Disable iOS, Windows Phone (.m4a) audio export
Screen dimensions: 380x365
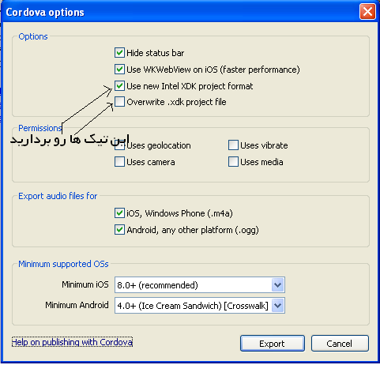pyautogui.click(x=119, y=213)
